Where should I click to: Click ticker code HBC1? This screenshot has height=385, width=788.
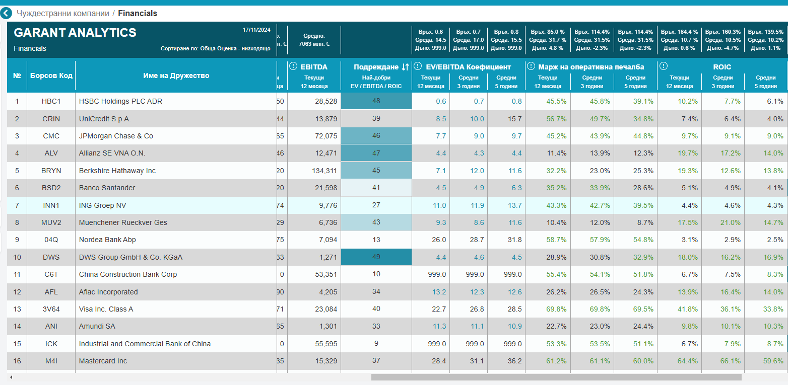click(51, 101)
